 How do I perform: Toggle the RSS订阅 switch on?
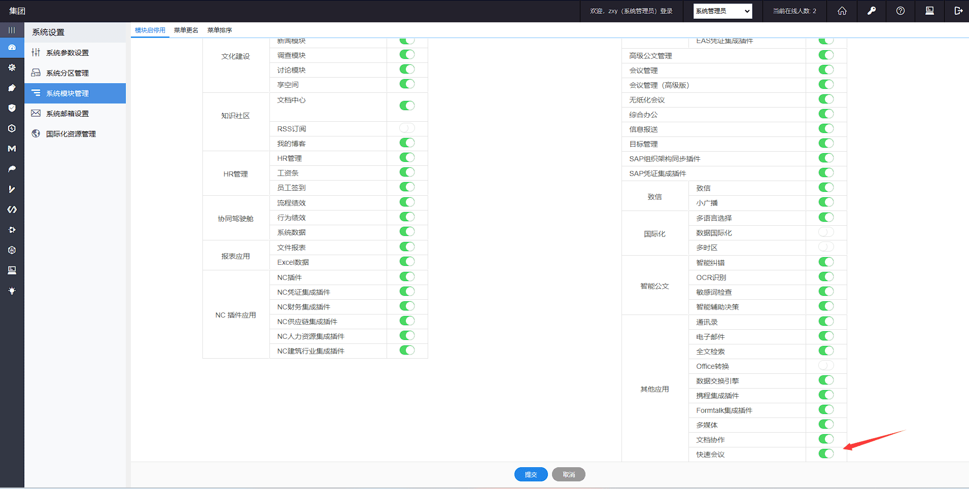click(x=407, y=128)
